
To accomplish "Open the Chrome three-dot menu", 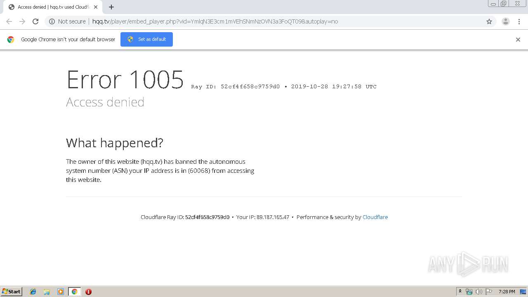I will [x=519, y=21].
